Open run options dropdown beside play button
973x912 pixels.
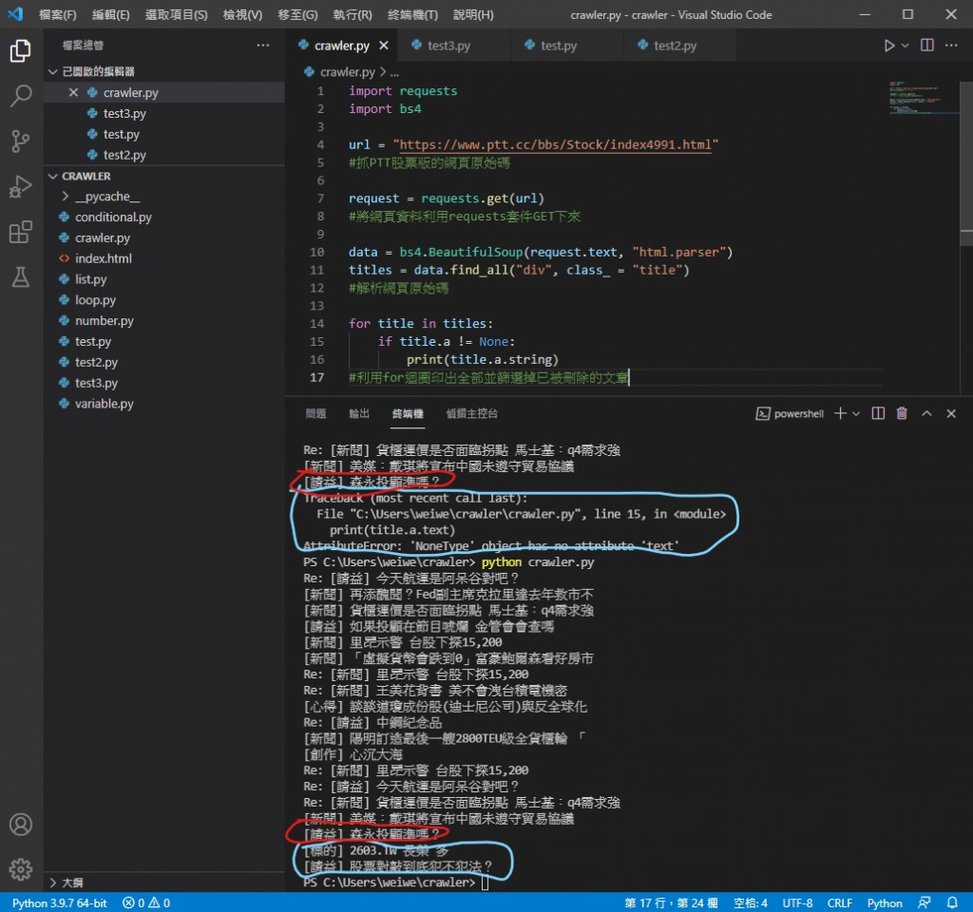[x=905, y=46]
